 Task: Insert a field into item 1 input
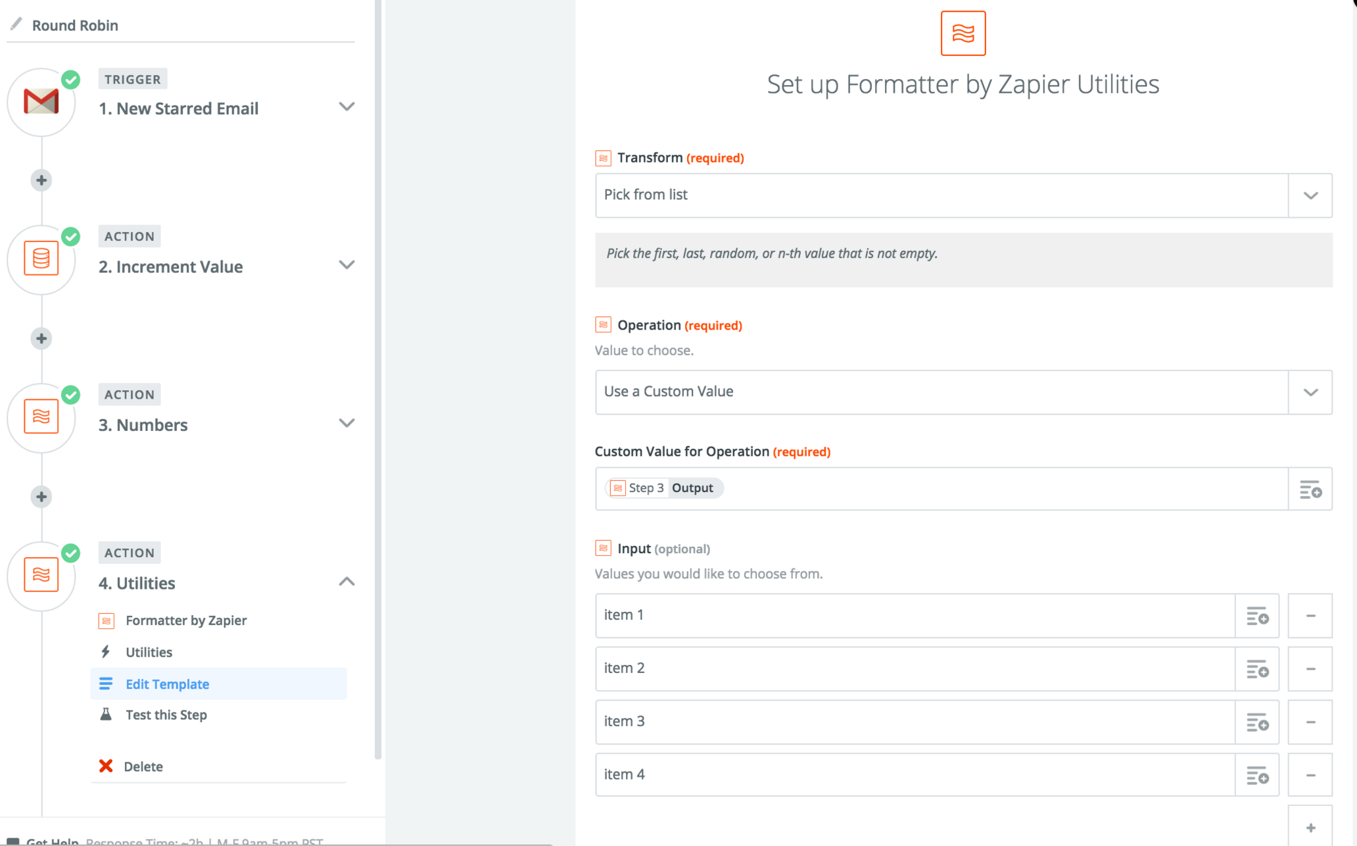(1257, 616)
